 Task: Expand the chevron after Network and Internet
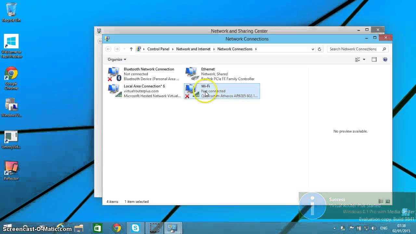click(214, 49)
